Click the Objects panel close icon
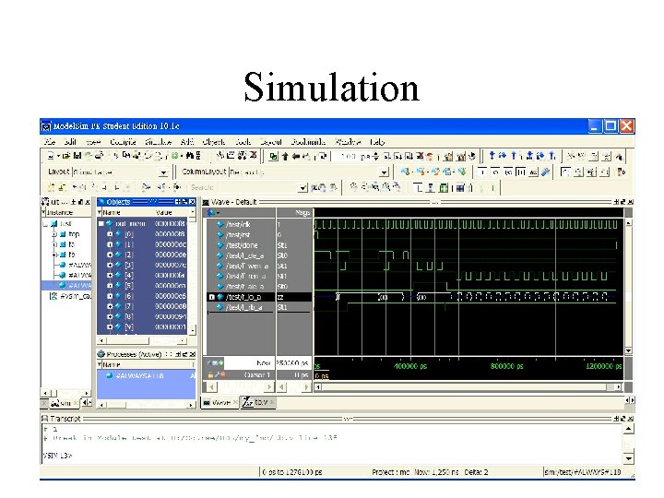664x498 pixels. pos(192,202)
